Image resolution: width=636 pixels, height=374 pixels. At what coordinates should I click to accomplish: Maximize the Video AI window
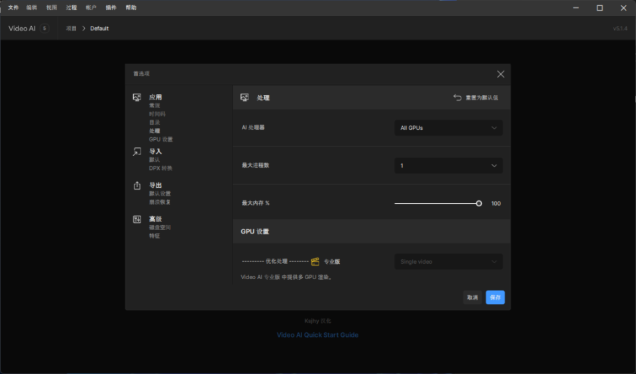coord(600,8)
